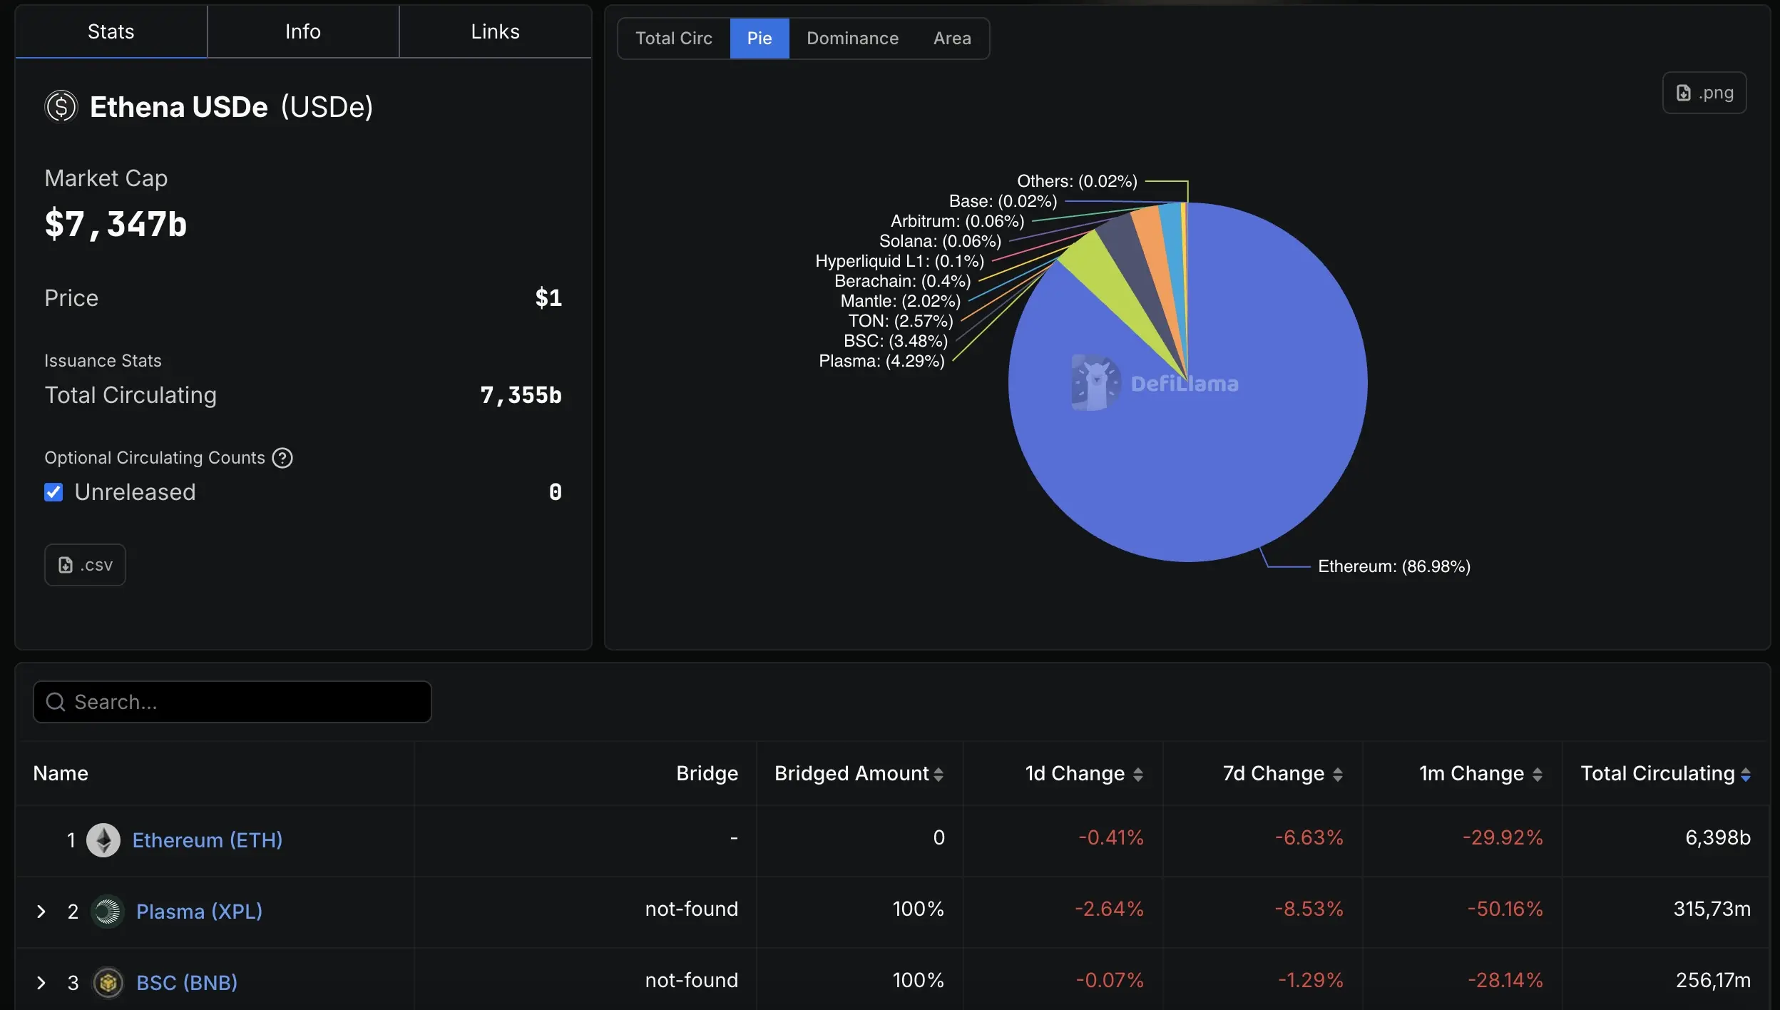
Task: Expand the BSC (BNB) row
Action: 41,983
